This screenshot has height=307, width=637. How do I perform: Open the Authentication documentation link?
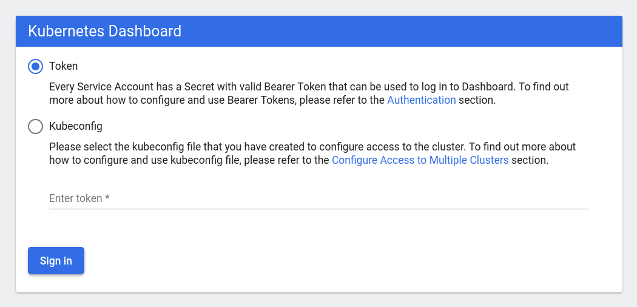tap(421, 100)
